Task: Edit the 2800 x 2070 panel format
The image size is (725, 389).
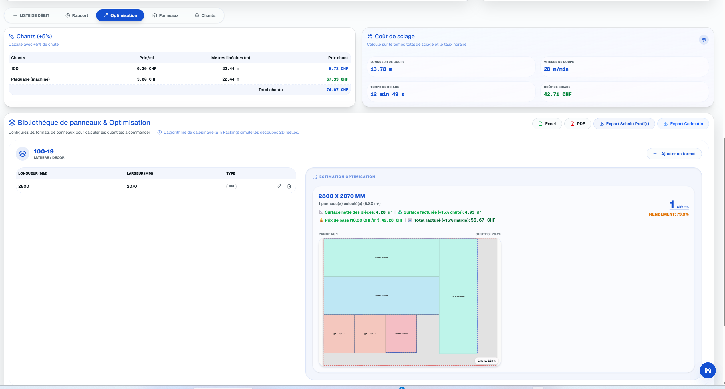Action: coord(279,186)
